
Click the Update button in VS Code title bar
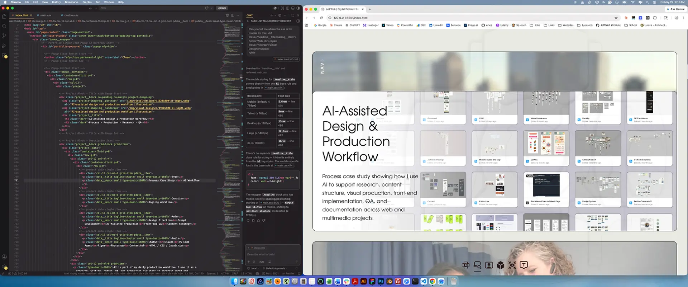222,8
